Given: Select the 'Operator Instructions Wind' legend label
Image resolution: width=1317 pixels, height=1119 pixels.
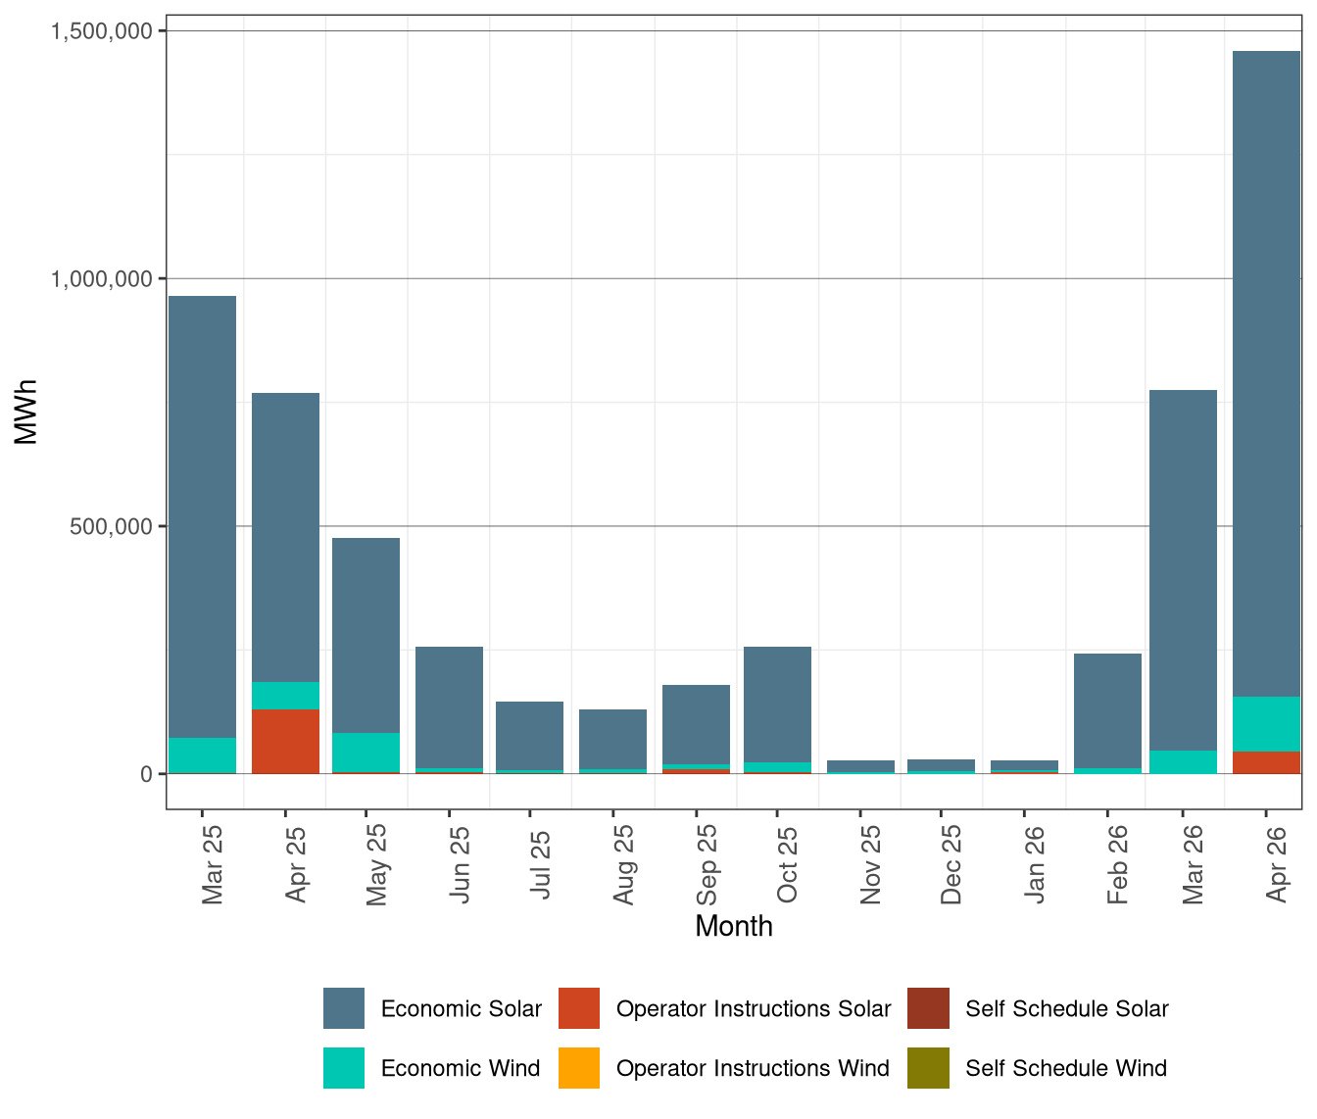Looking at the screenshot, I should pyautogui.click(x=753, y=1068).
